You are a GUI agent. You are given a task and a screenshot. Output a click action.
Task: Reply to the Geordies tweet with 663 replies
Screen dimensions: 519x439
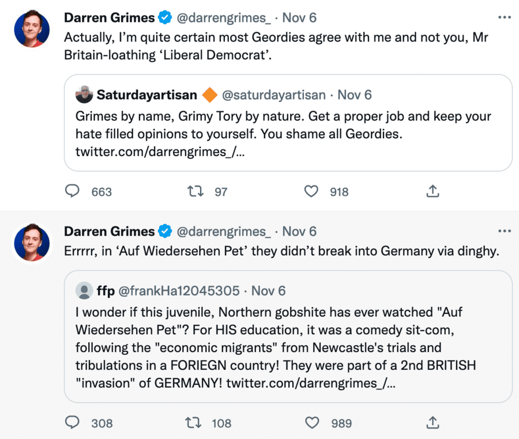pos(72,191)
